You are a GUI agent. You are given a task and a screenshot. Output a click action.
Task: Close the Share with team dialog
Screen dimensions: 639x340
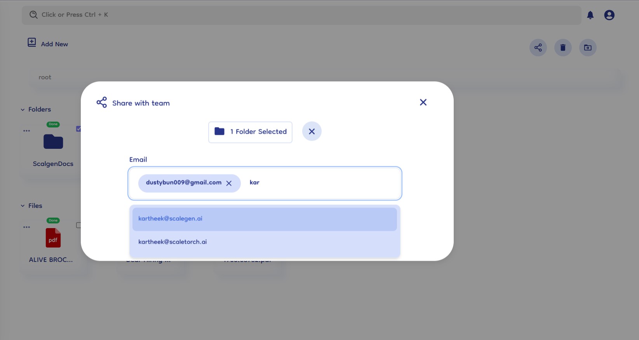[423, 102]
